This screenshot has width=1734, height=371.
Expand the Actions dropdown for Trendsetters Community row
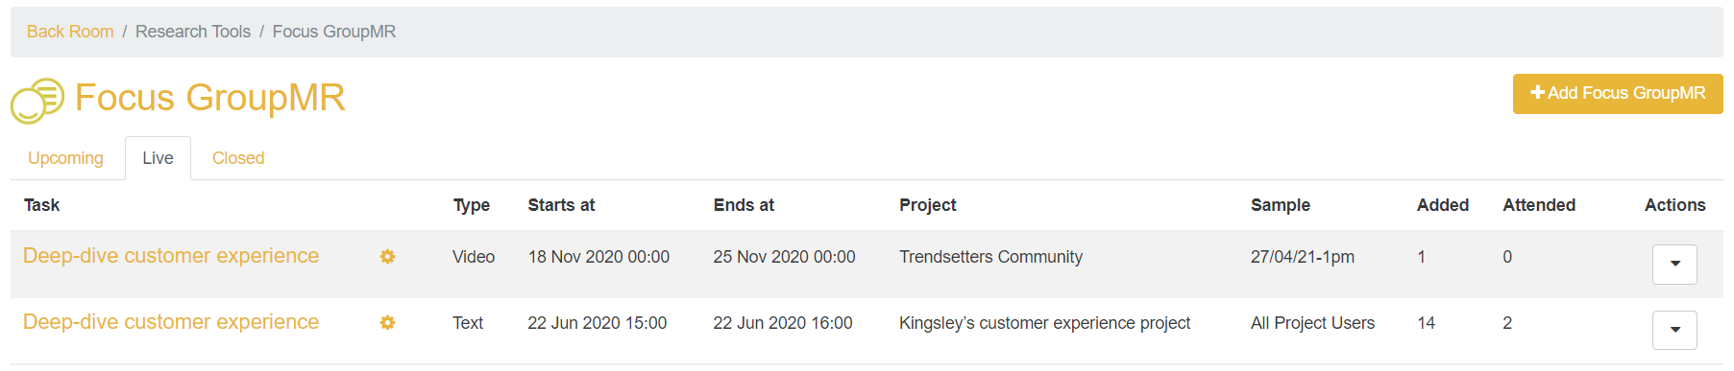(1674, 264)
